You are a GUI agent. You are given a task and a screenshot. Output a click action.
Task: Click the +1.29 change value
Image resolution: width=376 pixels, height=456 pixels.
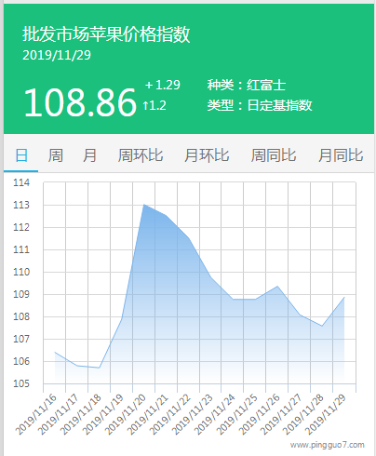163,85
